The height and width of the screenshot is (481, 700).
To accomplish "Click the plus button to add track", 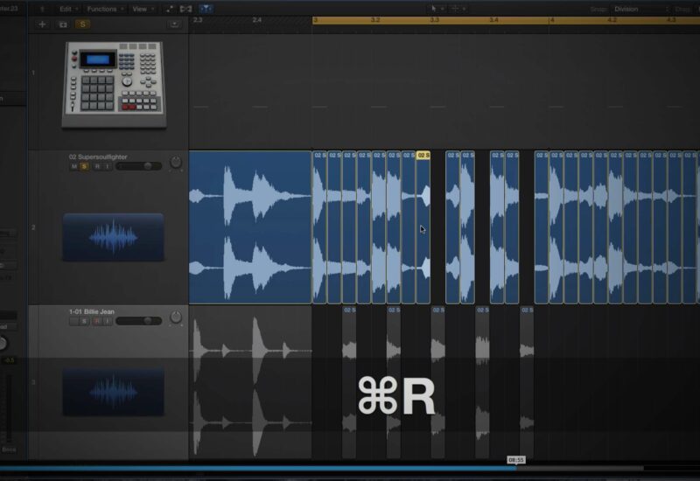I will [42, 24].
